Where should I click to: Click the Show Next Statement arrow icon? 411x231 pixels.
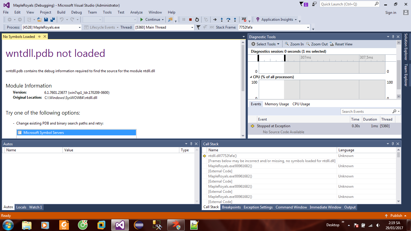tap(215, 20)
